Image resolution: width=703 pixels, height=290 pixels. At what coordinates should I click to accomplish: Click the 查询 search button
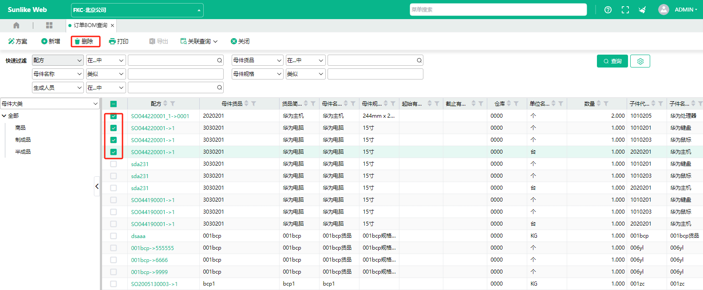pos(612,61)
